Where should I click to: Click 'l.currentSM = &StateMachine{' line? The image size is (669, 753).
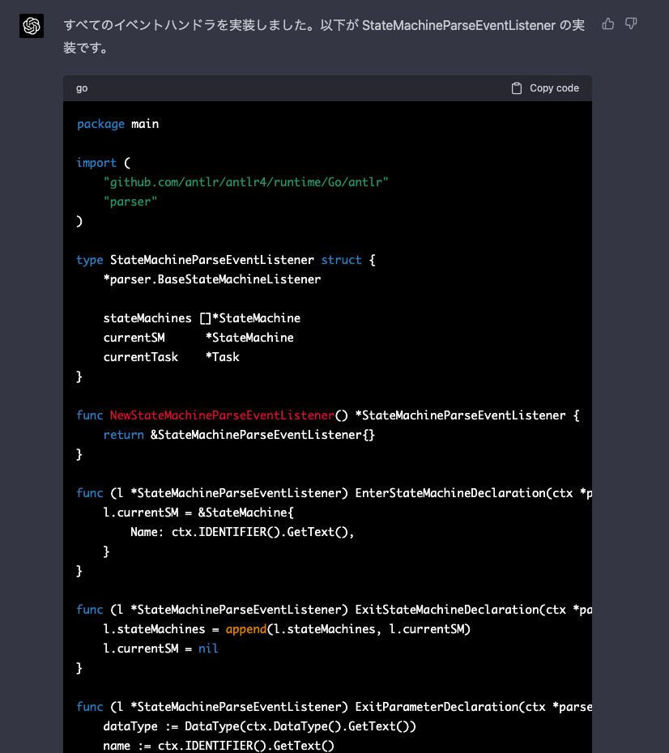coord(198,513)
